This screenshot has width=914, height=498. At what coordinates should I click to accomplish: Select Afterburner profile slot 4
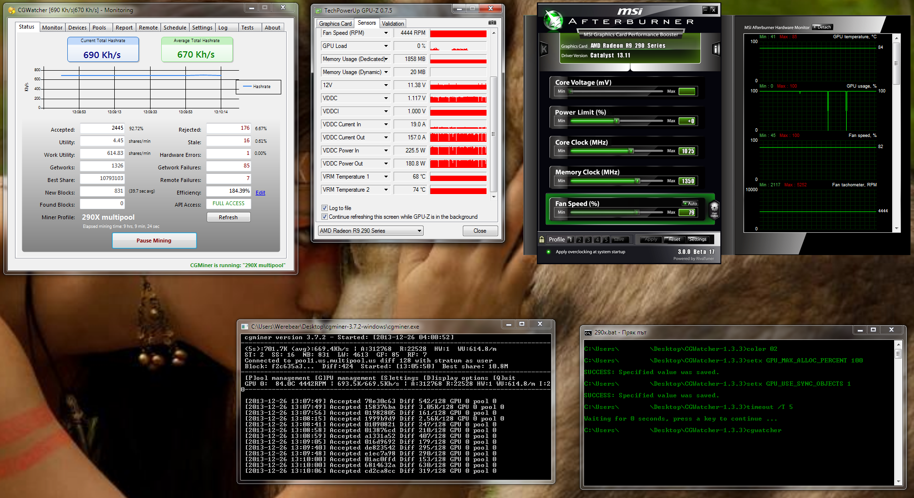(x=597, y=240)
